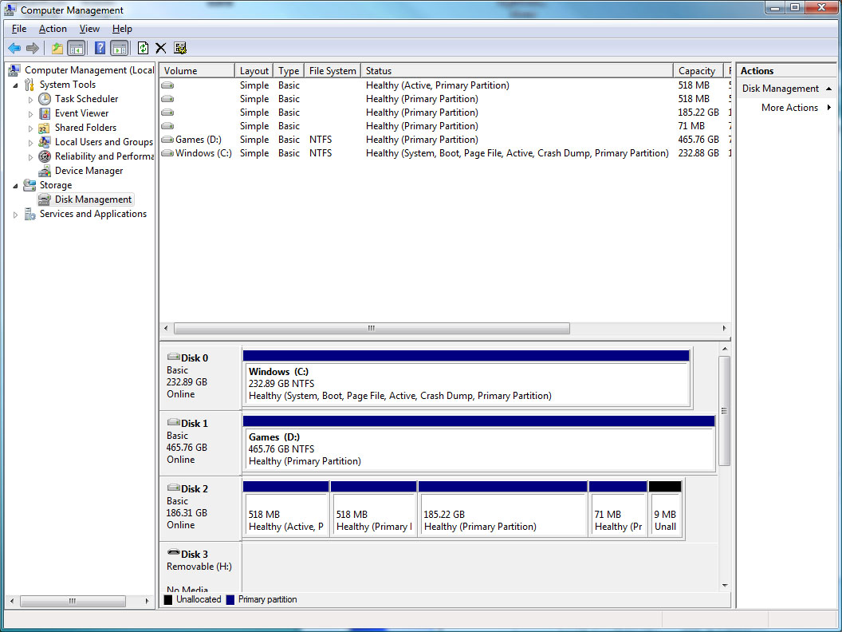Select Disk Management in the tree
The width and height of the screenshot is (842, 632).
(93, 199)
